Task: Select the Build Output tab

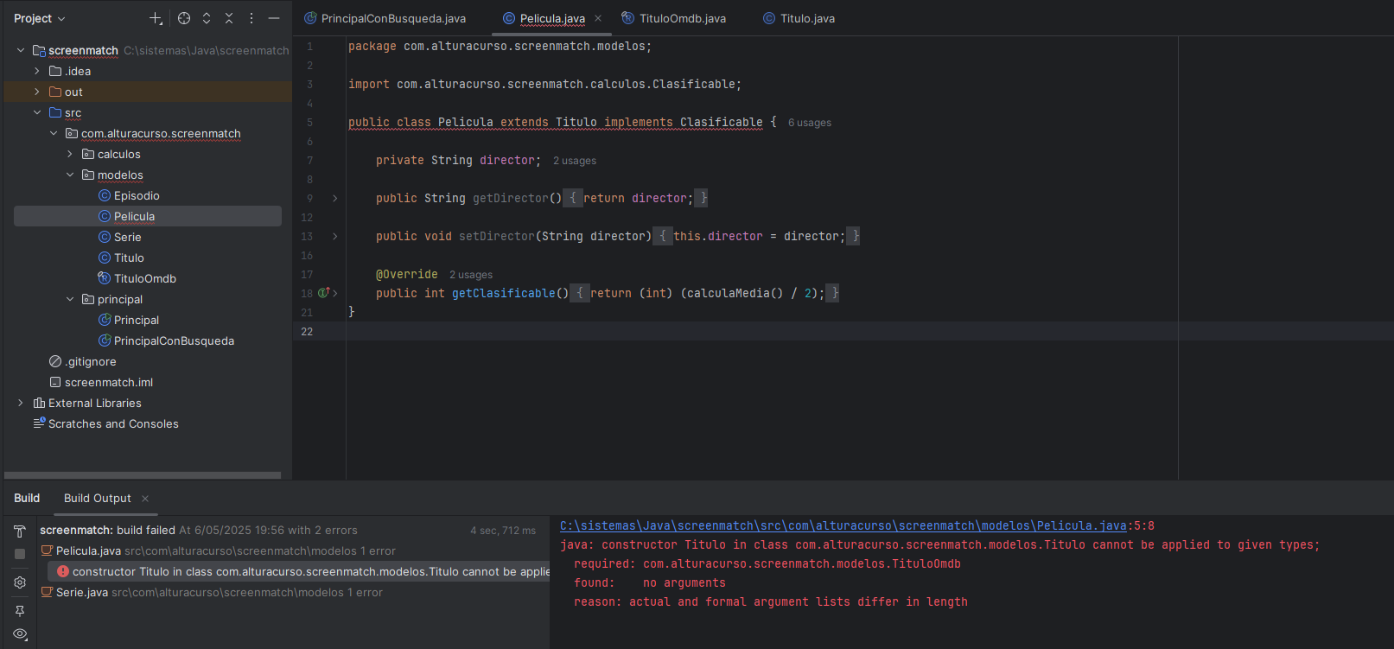Action: (98, 498)
